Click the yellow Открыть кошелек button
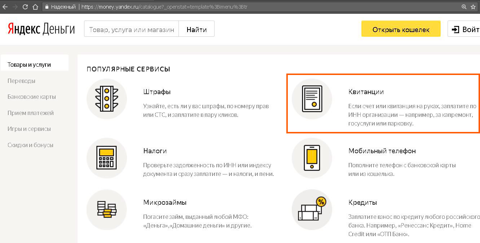480x243 pixels. point(401,29)
